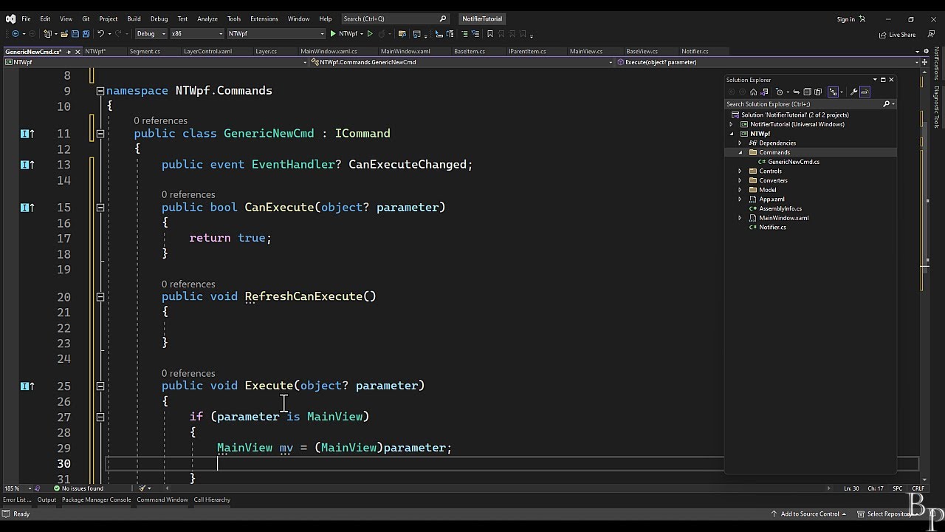Collapse RefreshCanExecute method on line 20
The width and height of the screenshot is (945, 532).
point(100,296)
